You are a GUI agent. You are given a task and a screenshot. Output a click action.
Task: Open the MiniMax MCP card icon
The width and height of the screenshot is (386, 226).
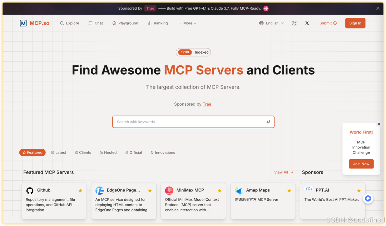click(x=169, y=191)
